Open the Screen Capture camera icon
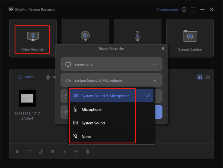The height and width of the screenshot is (168, 223). pos(190,36)
